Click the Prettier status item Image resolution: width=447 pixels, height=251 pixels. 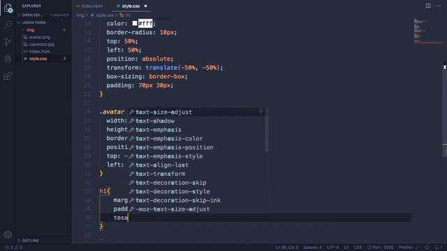[409, 248]
